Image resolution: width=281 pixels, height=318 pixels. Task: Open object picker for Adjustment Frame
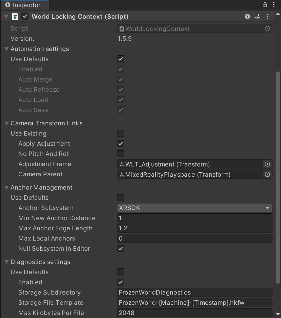pos(268,164)
